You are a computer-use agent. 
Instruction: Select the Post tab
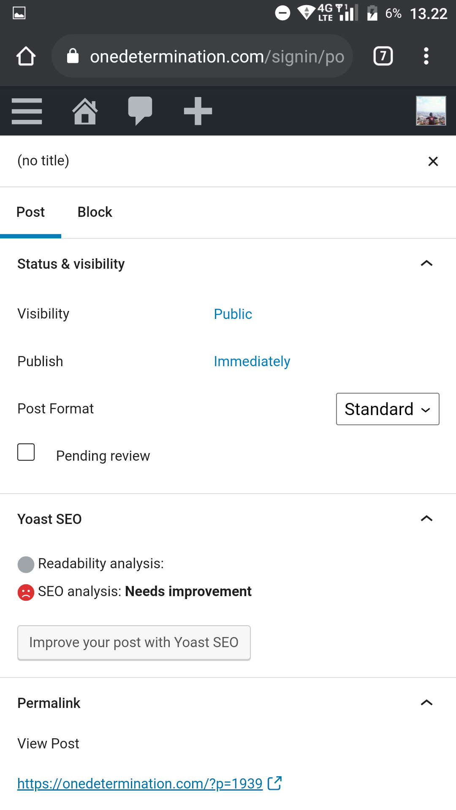[x=30, y=212]
